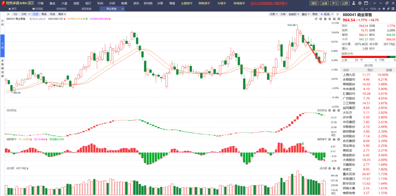
Task: Select 永辉超市 in the constituent stock list
Action: point(349,80)
